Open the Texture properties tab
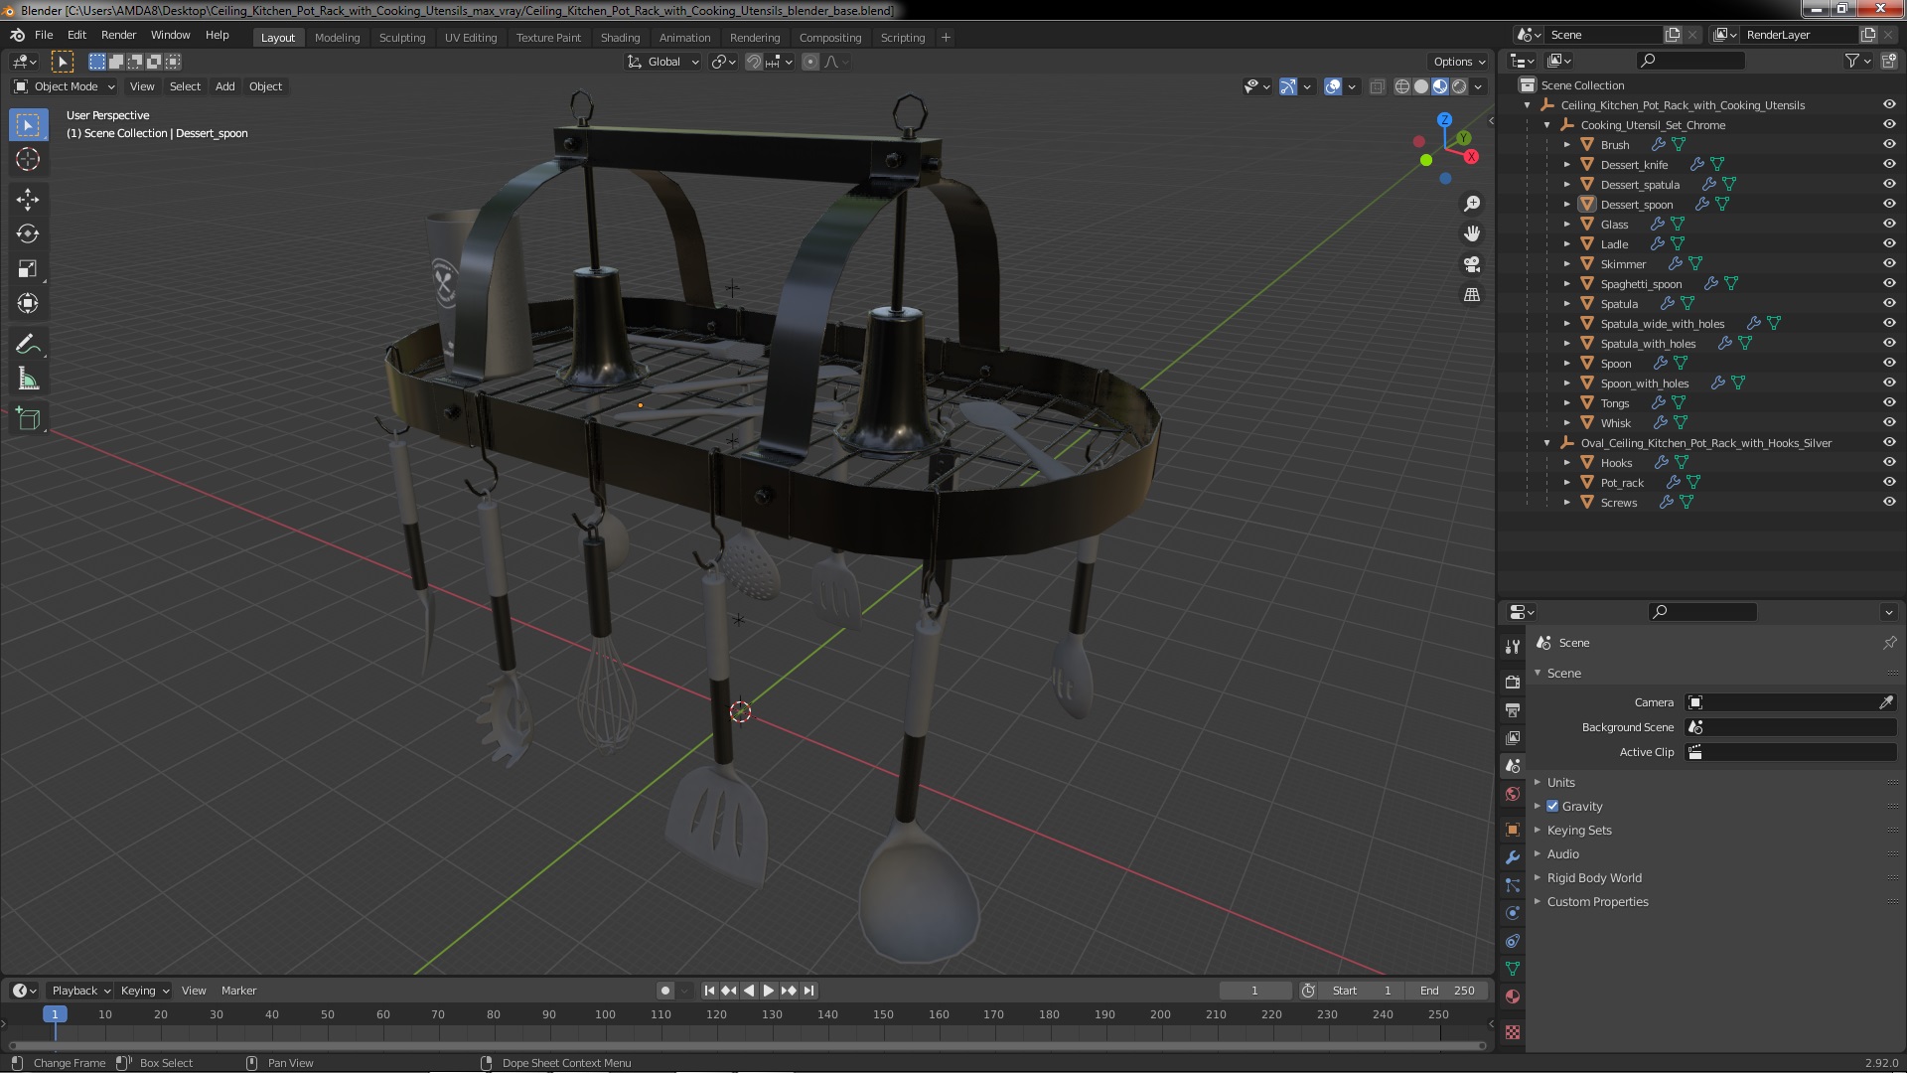 pos(1512,1032)
